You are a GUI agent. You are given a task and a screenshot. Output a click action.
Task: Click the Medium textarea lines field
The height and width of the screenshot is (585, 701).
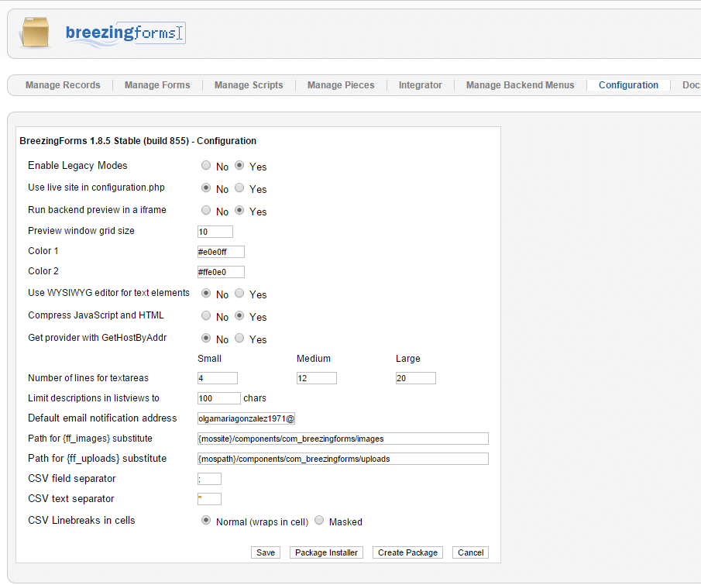[x=317, y=378]
